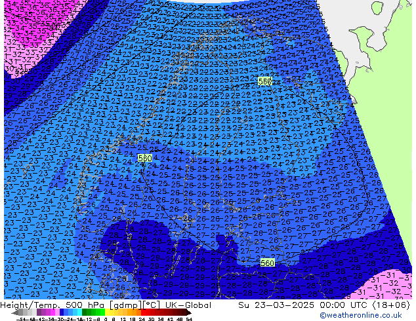Click the 24 value on the legend scale

point(142,320)
